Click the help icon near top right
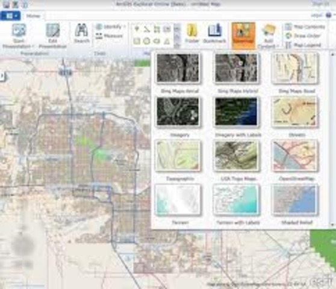Image resolution: width=336 pixels, height=289 pixels. pyautogui.click(x=328, y=15)
